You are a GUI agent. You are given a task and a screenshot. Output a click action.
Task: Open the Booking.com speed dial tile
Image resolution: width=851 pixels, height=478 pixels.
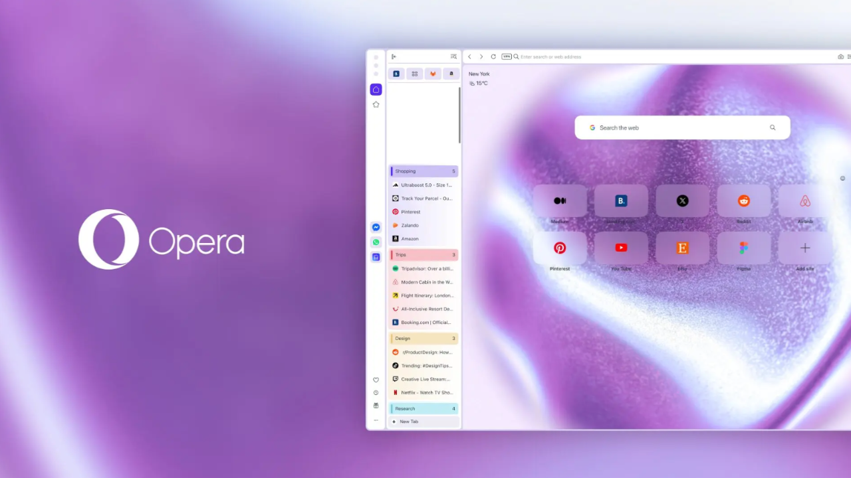621,200
